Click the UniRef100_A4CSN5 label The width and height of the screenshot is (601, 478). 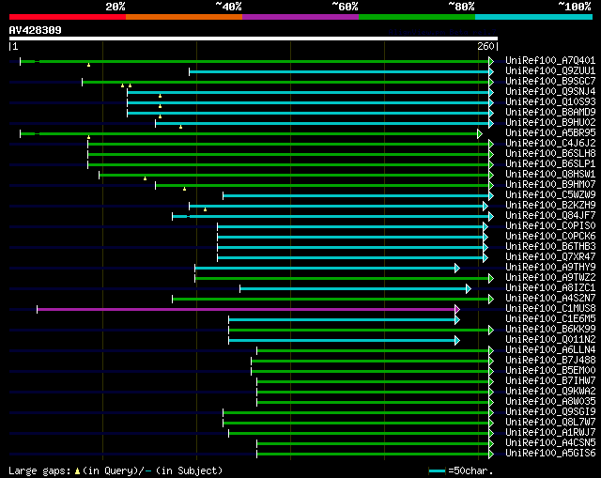point(550,443)
